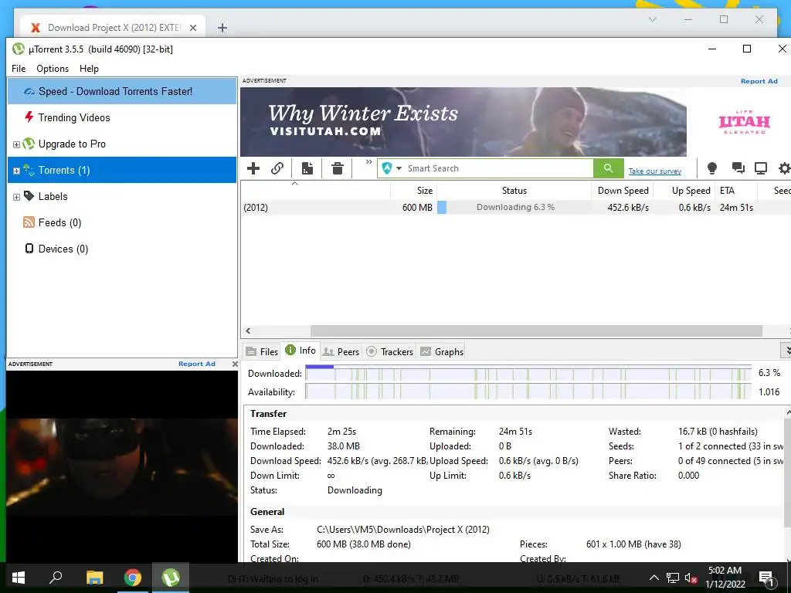Select Upgrade to Pro in sidebar
This screenshot has width=791, height=593.
[x=122, y=144]
